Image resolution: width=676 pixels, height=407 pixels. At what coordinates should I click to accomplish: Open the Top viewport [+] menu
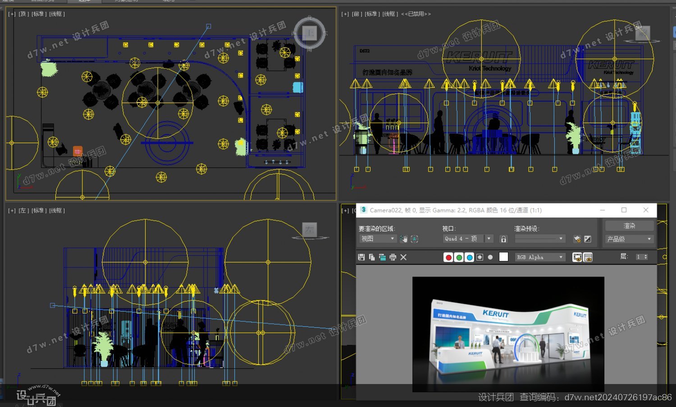pos(12,14)
